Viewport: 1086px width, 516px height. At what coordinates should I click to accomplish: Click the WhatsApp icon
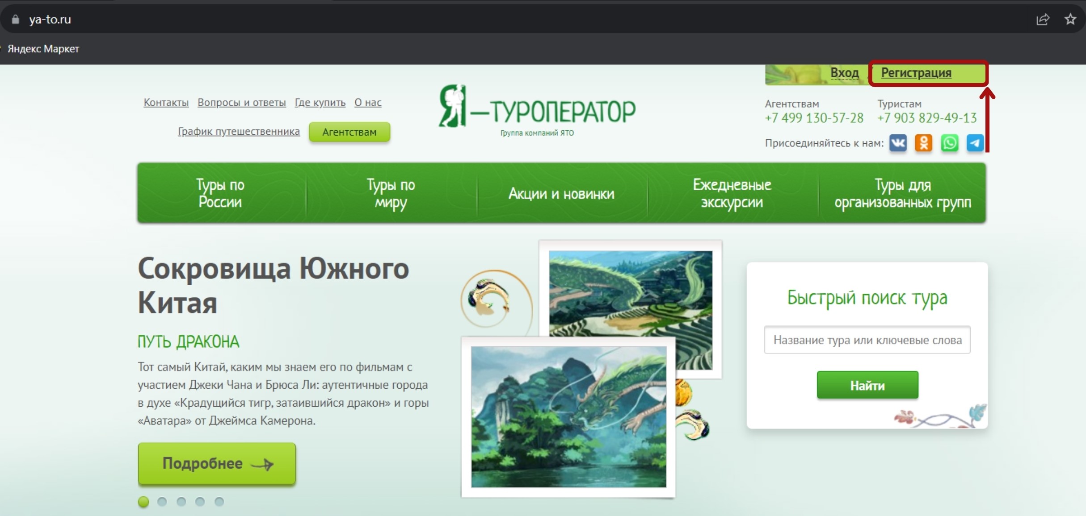[949, 143]
